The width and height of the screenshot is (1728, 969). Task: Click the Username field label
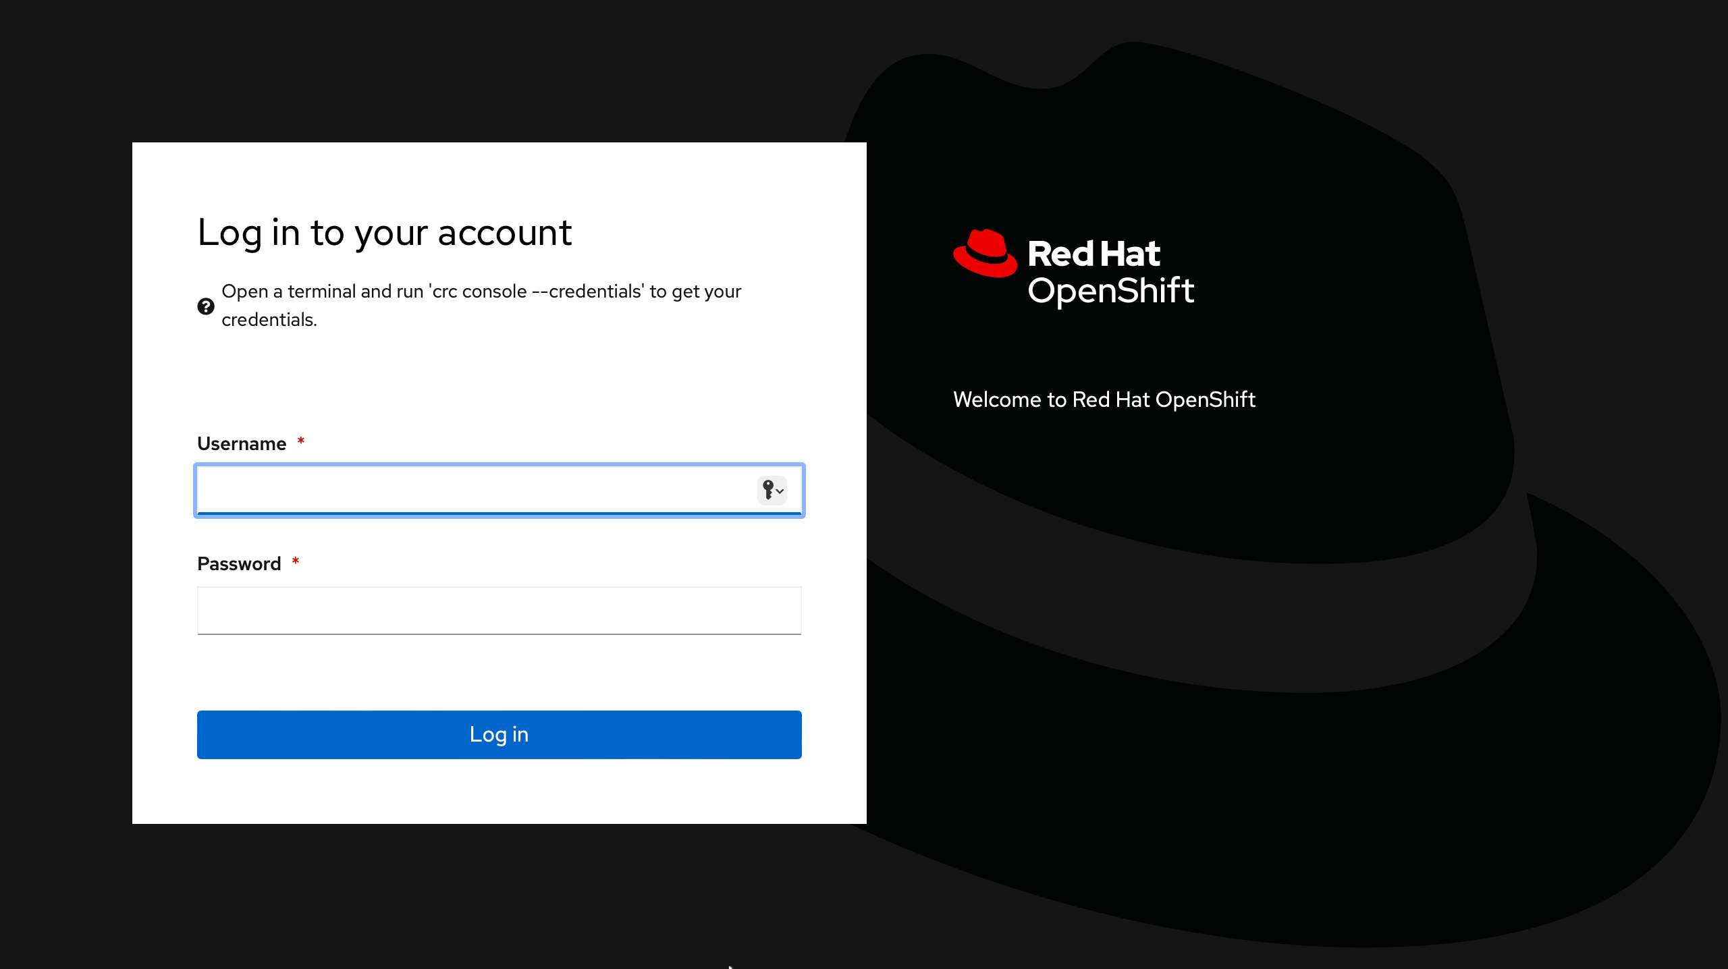pyautogui.click(x=242, y=443)
